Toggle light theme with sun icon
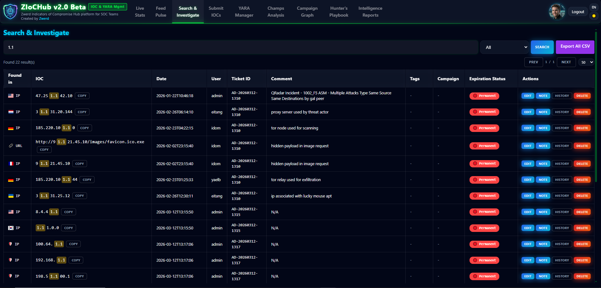Viewport: 601px width, 288px height. (593, 16)
